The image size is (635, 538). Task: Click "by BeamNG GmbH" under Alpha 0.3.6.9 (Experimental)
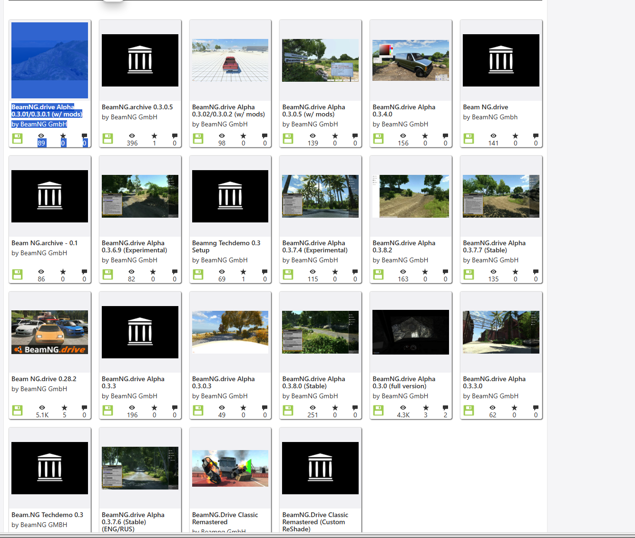tap(130, 260)
